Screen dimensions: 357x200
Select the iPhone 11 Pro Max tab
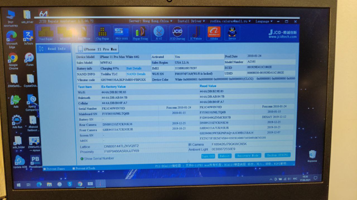pos(97,49)
